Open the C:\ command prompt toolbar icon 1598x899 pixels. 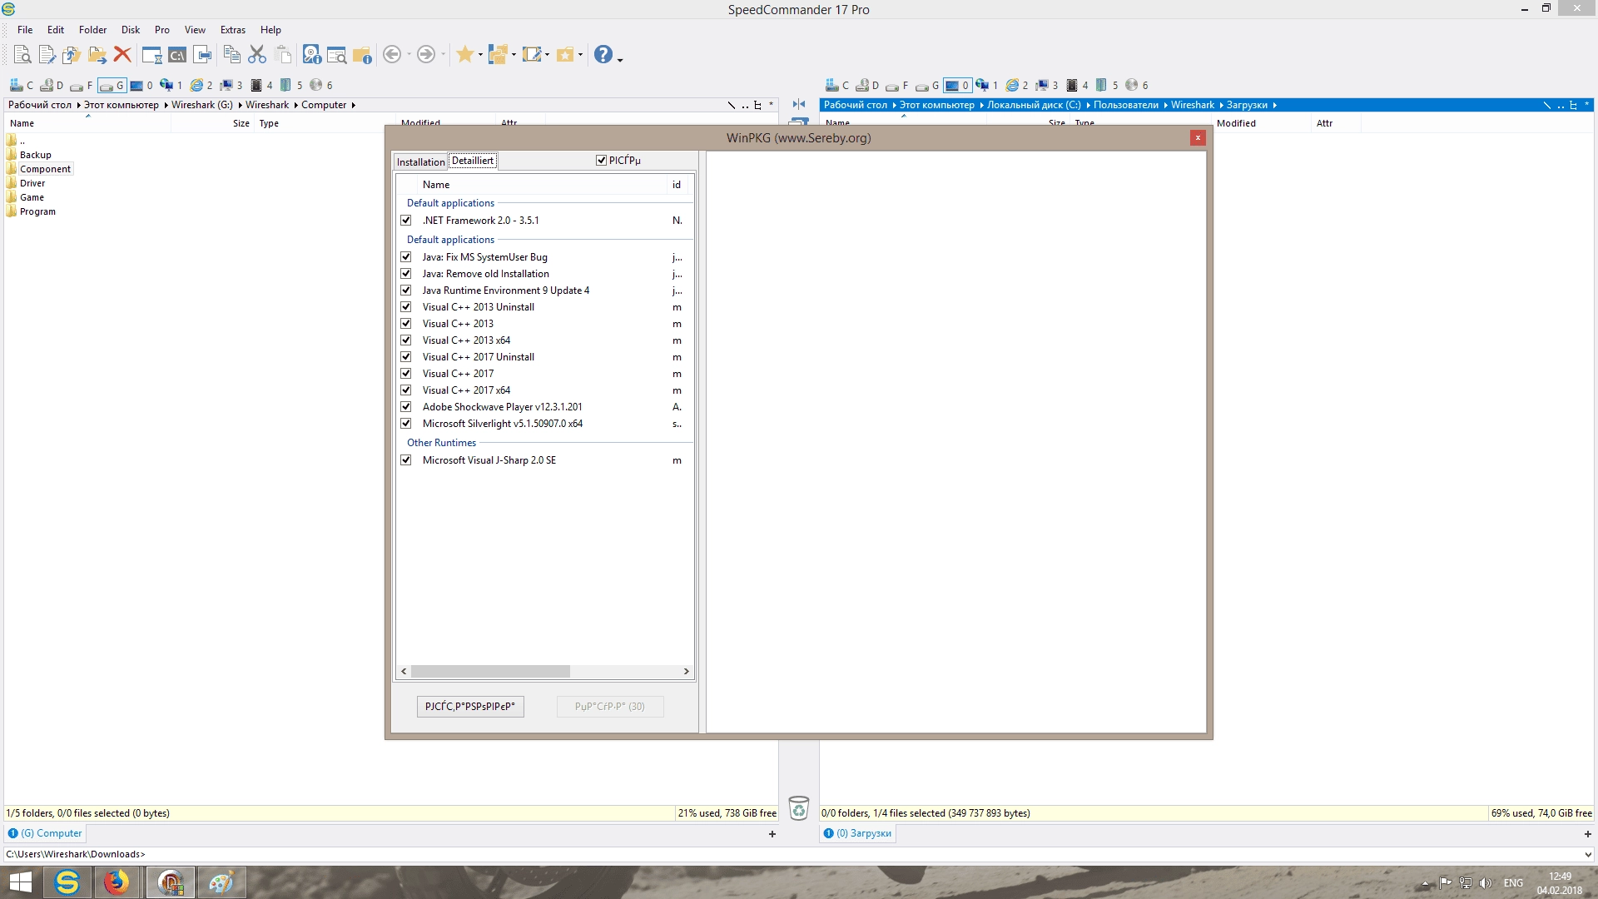[x=177, y=55]
